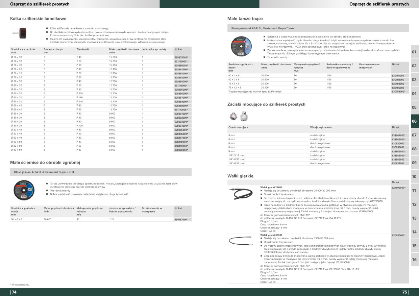The image size is (419, 296).
Task: Click catalog number 630187000
Action: click(x=181, y=220)
